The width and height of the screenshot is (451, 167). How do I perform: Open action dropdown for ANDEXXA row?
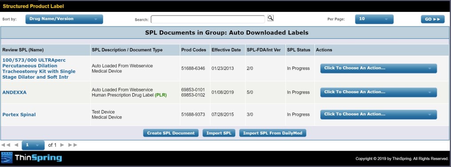[x=379, y=92]
